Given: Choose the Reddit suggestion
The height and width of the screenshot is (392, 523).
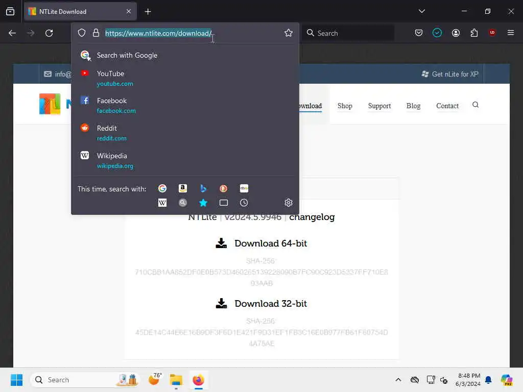Looking at the screenshot, I should point(185,133).
